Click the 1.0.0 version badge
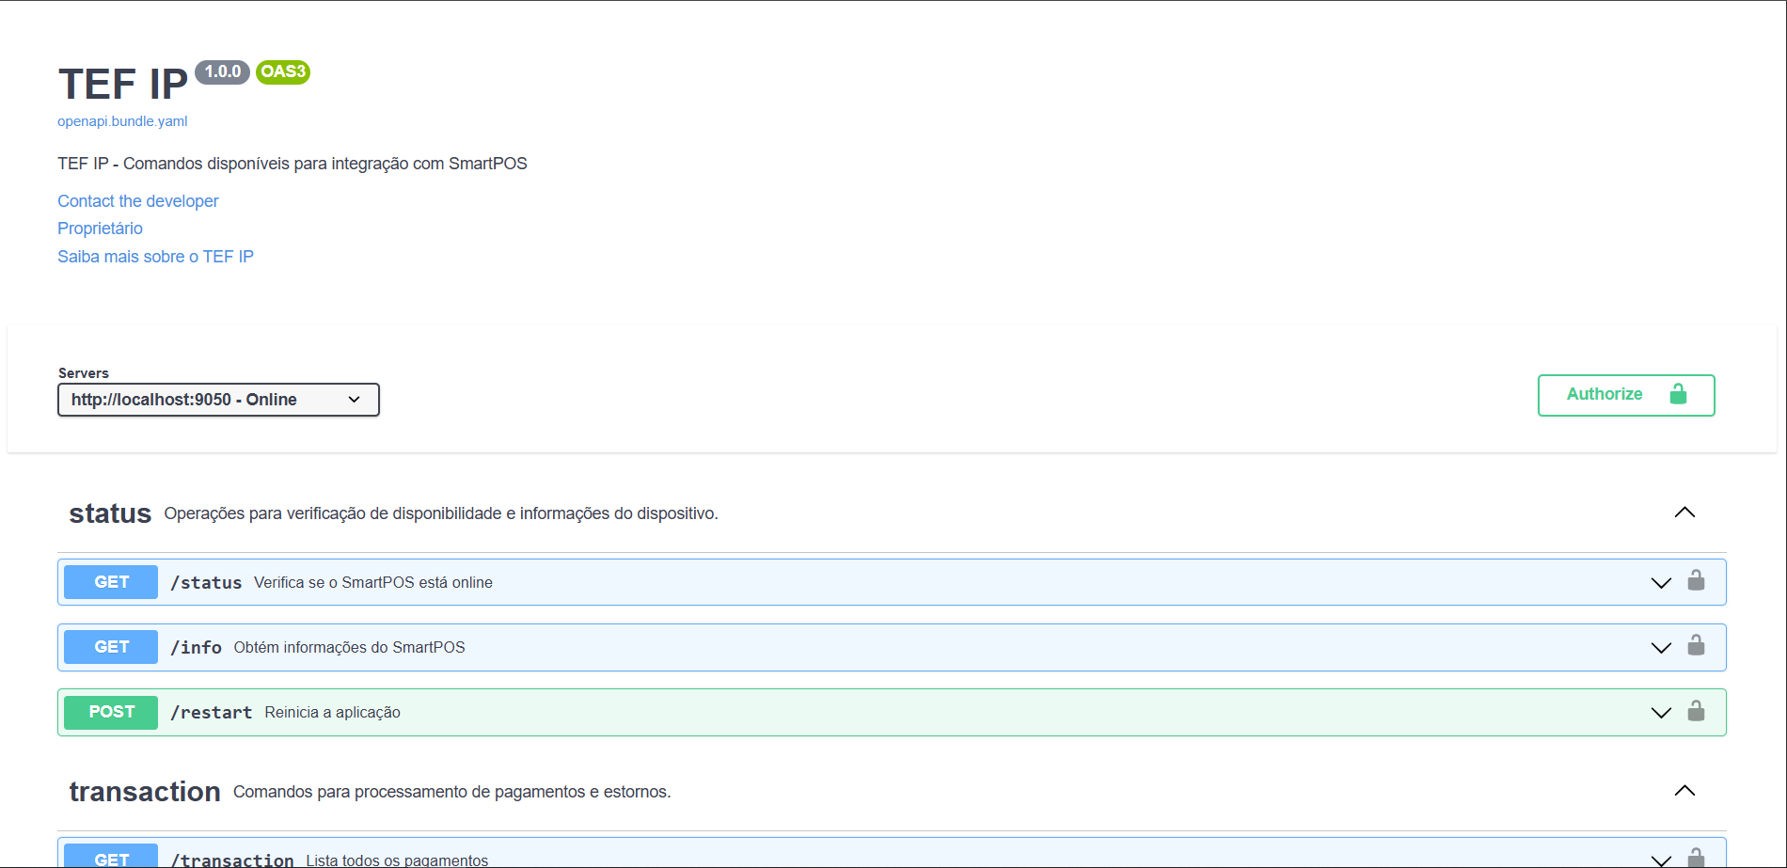Viewport: 1787px width, 868px height. tap(222, 71)
